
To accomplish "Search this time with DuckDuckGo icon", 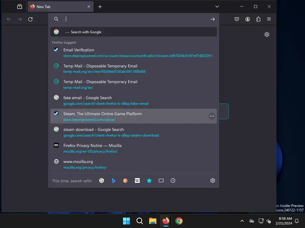I will 125,181.
